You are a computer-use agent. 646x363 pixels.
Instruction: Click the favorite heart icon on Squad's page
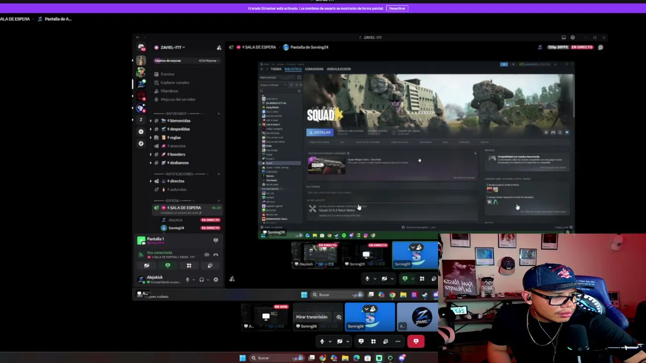click(x=567, y=133)
